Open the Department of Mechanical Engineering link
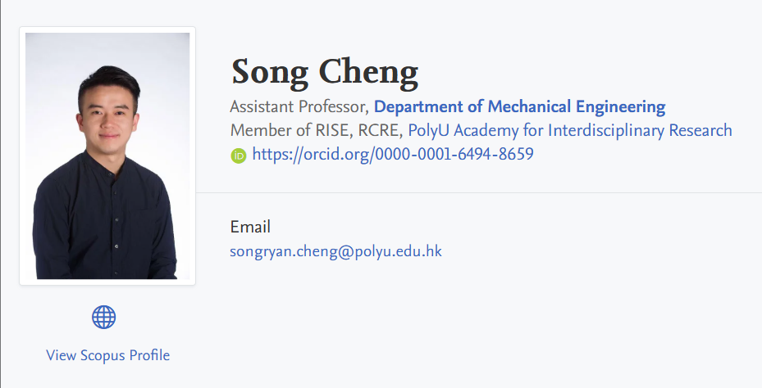This screenshot has height=388, width=762. coord(519,106)
